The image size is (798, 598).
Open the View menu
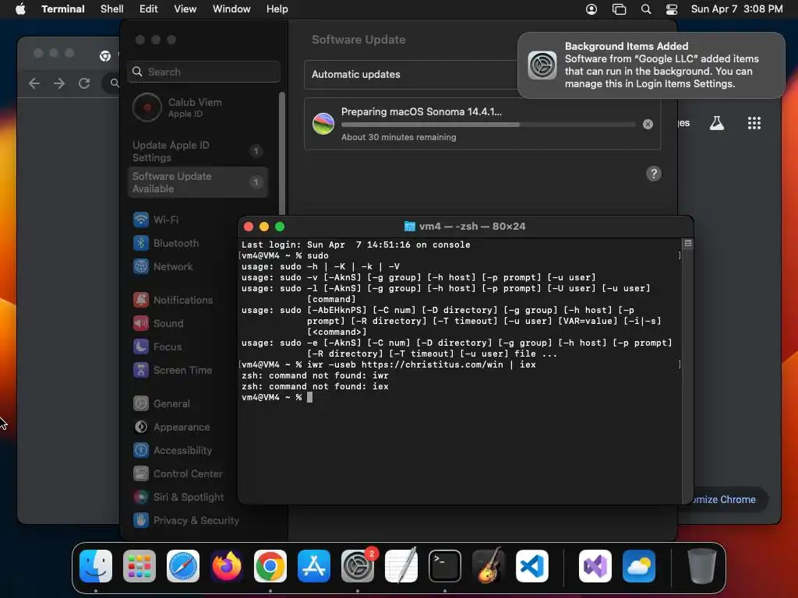pyautogui.click(x=185, y=9)
